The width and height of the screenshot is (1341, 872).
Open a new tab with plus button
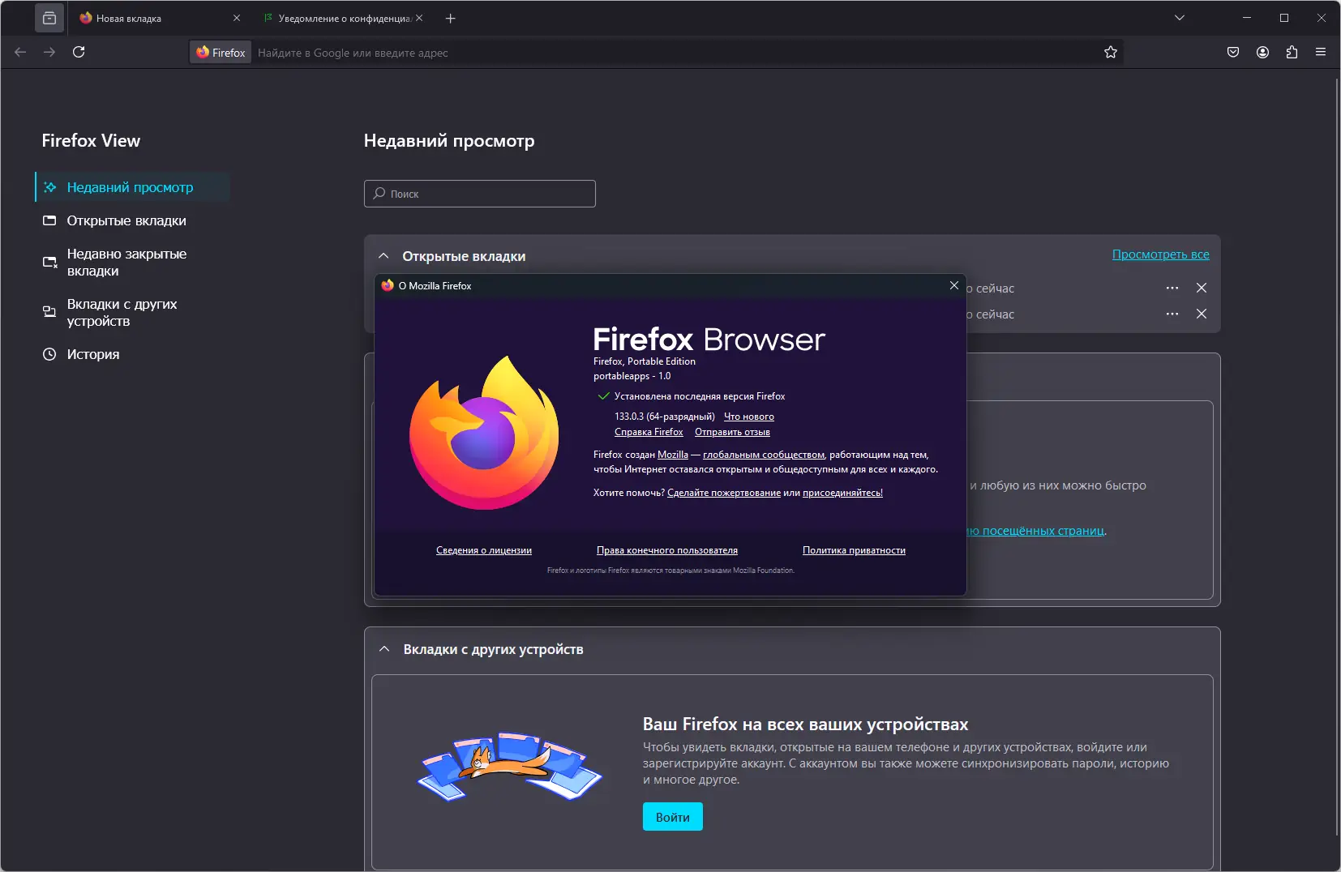451,18
